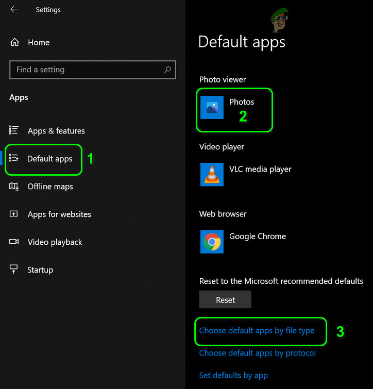
Task: Click the Google Chrome icon
Action: [x=212, y=242]
